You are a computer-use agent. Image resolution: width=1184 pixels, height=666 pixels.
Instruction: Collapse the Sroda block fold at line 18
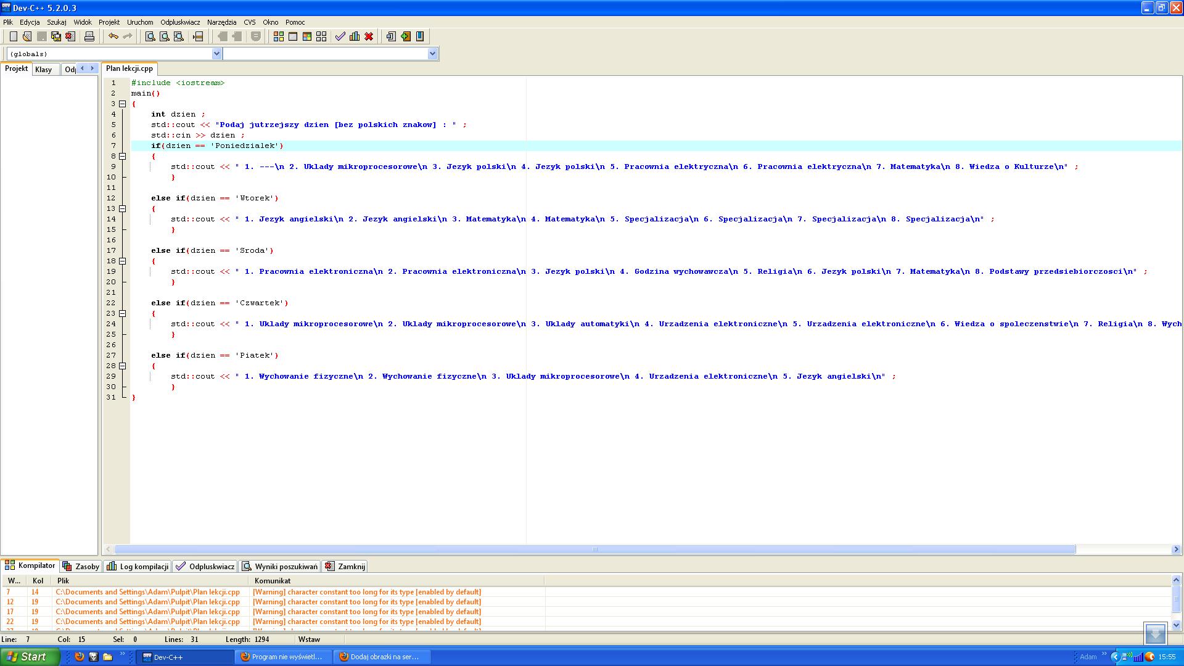(123, 261)
